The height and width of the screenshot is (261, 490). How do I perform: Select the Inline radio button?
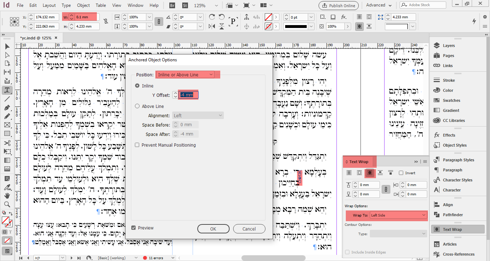click(x=137, y=86)
